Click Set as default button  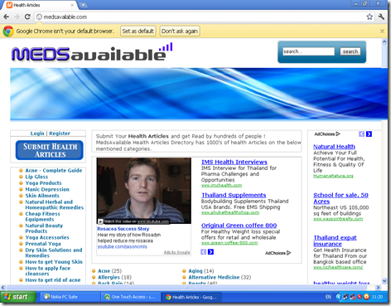[138, 31]
